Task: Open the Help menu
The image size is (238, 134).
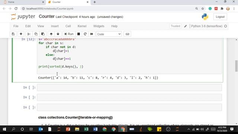Action: [x=114, y=26]
